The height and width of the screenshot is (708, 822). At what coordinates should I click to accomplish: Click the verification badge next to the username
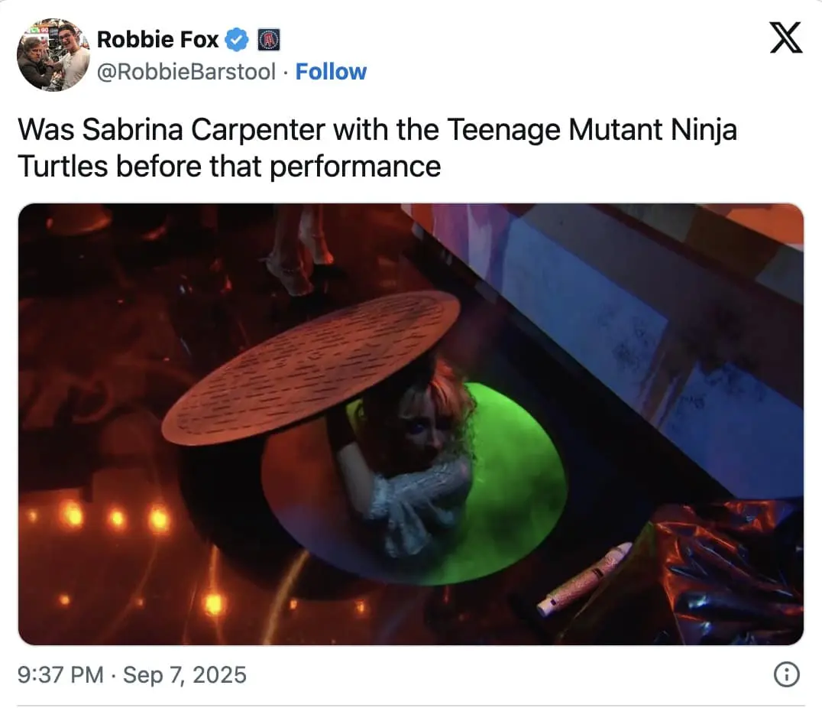click(238, 39)
